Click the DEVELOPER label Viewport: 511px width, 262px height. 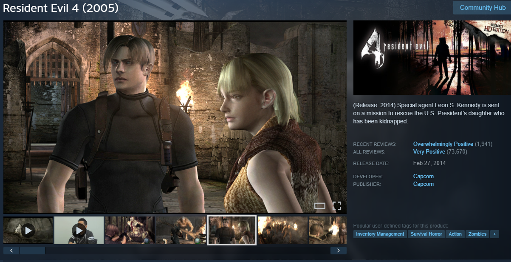368,177
